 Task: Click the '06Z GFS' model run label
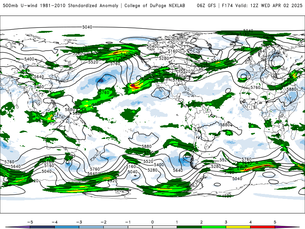point(206,6)
